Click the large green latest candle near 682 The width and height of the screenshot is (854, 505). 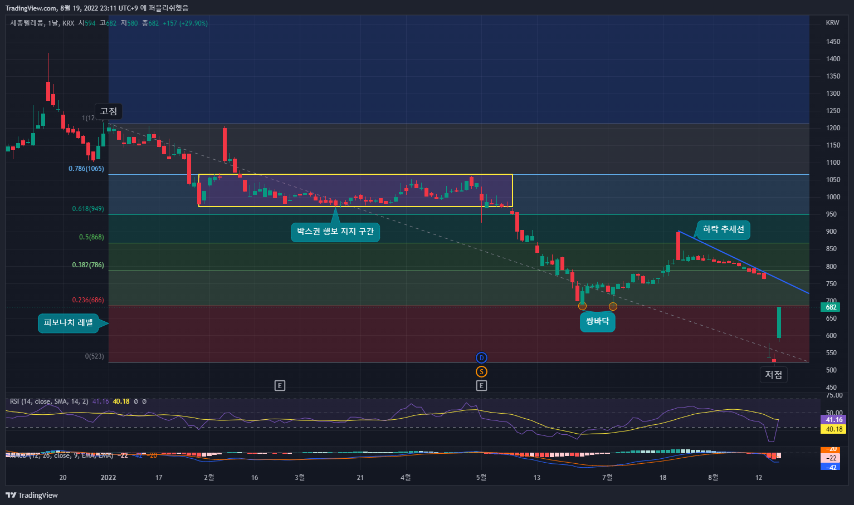pyautogui.click(x=779, y=322)
